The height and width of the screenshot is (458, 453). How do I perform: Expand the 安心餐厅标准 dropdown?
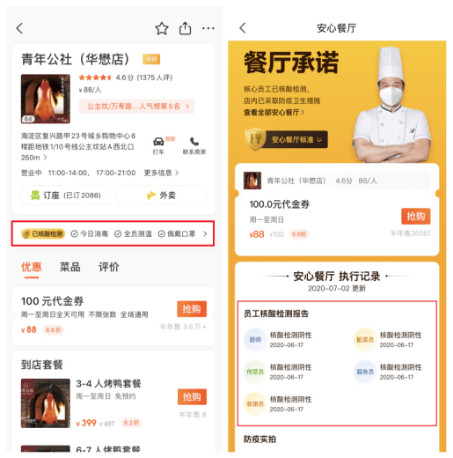287,139
